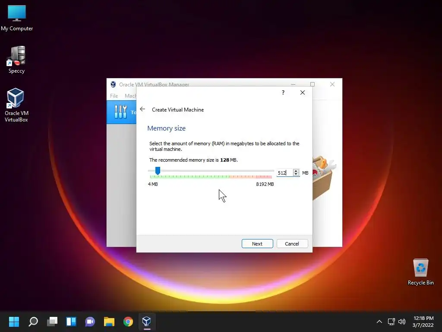
Task: Open Teams Chat from the taskbar
Action: (90, 322)
